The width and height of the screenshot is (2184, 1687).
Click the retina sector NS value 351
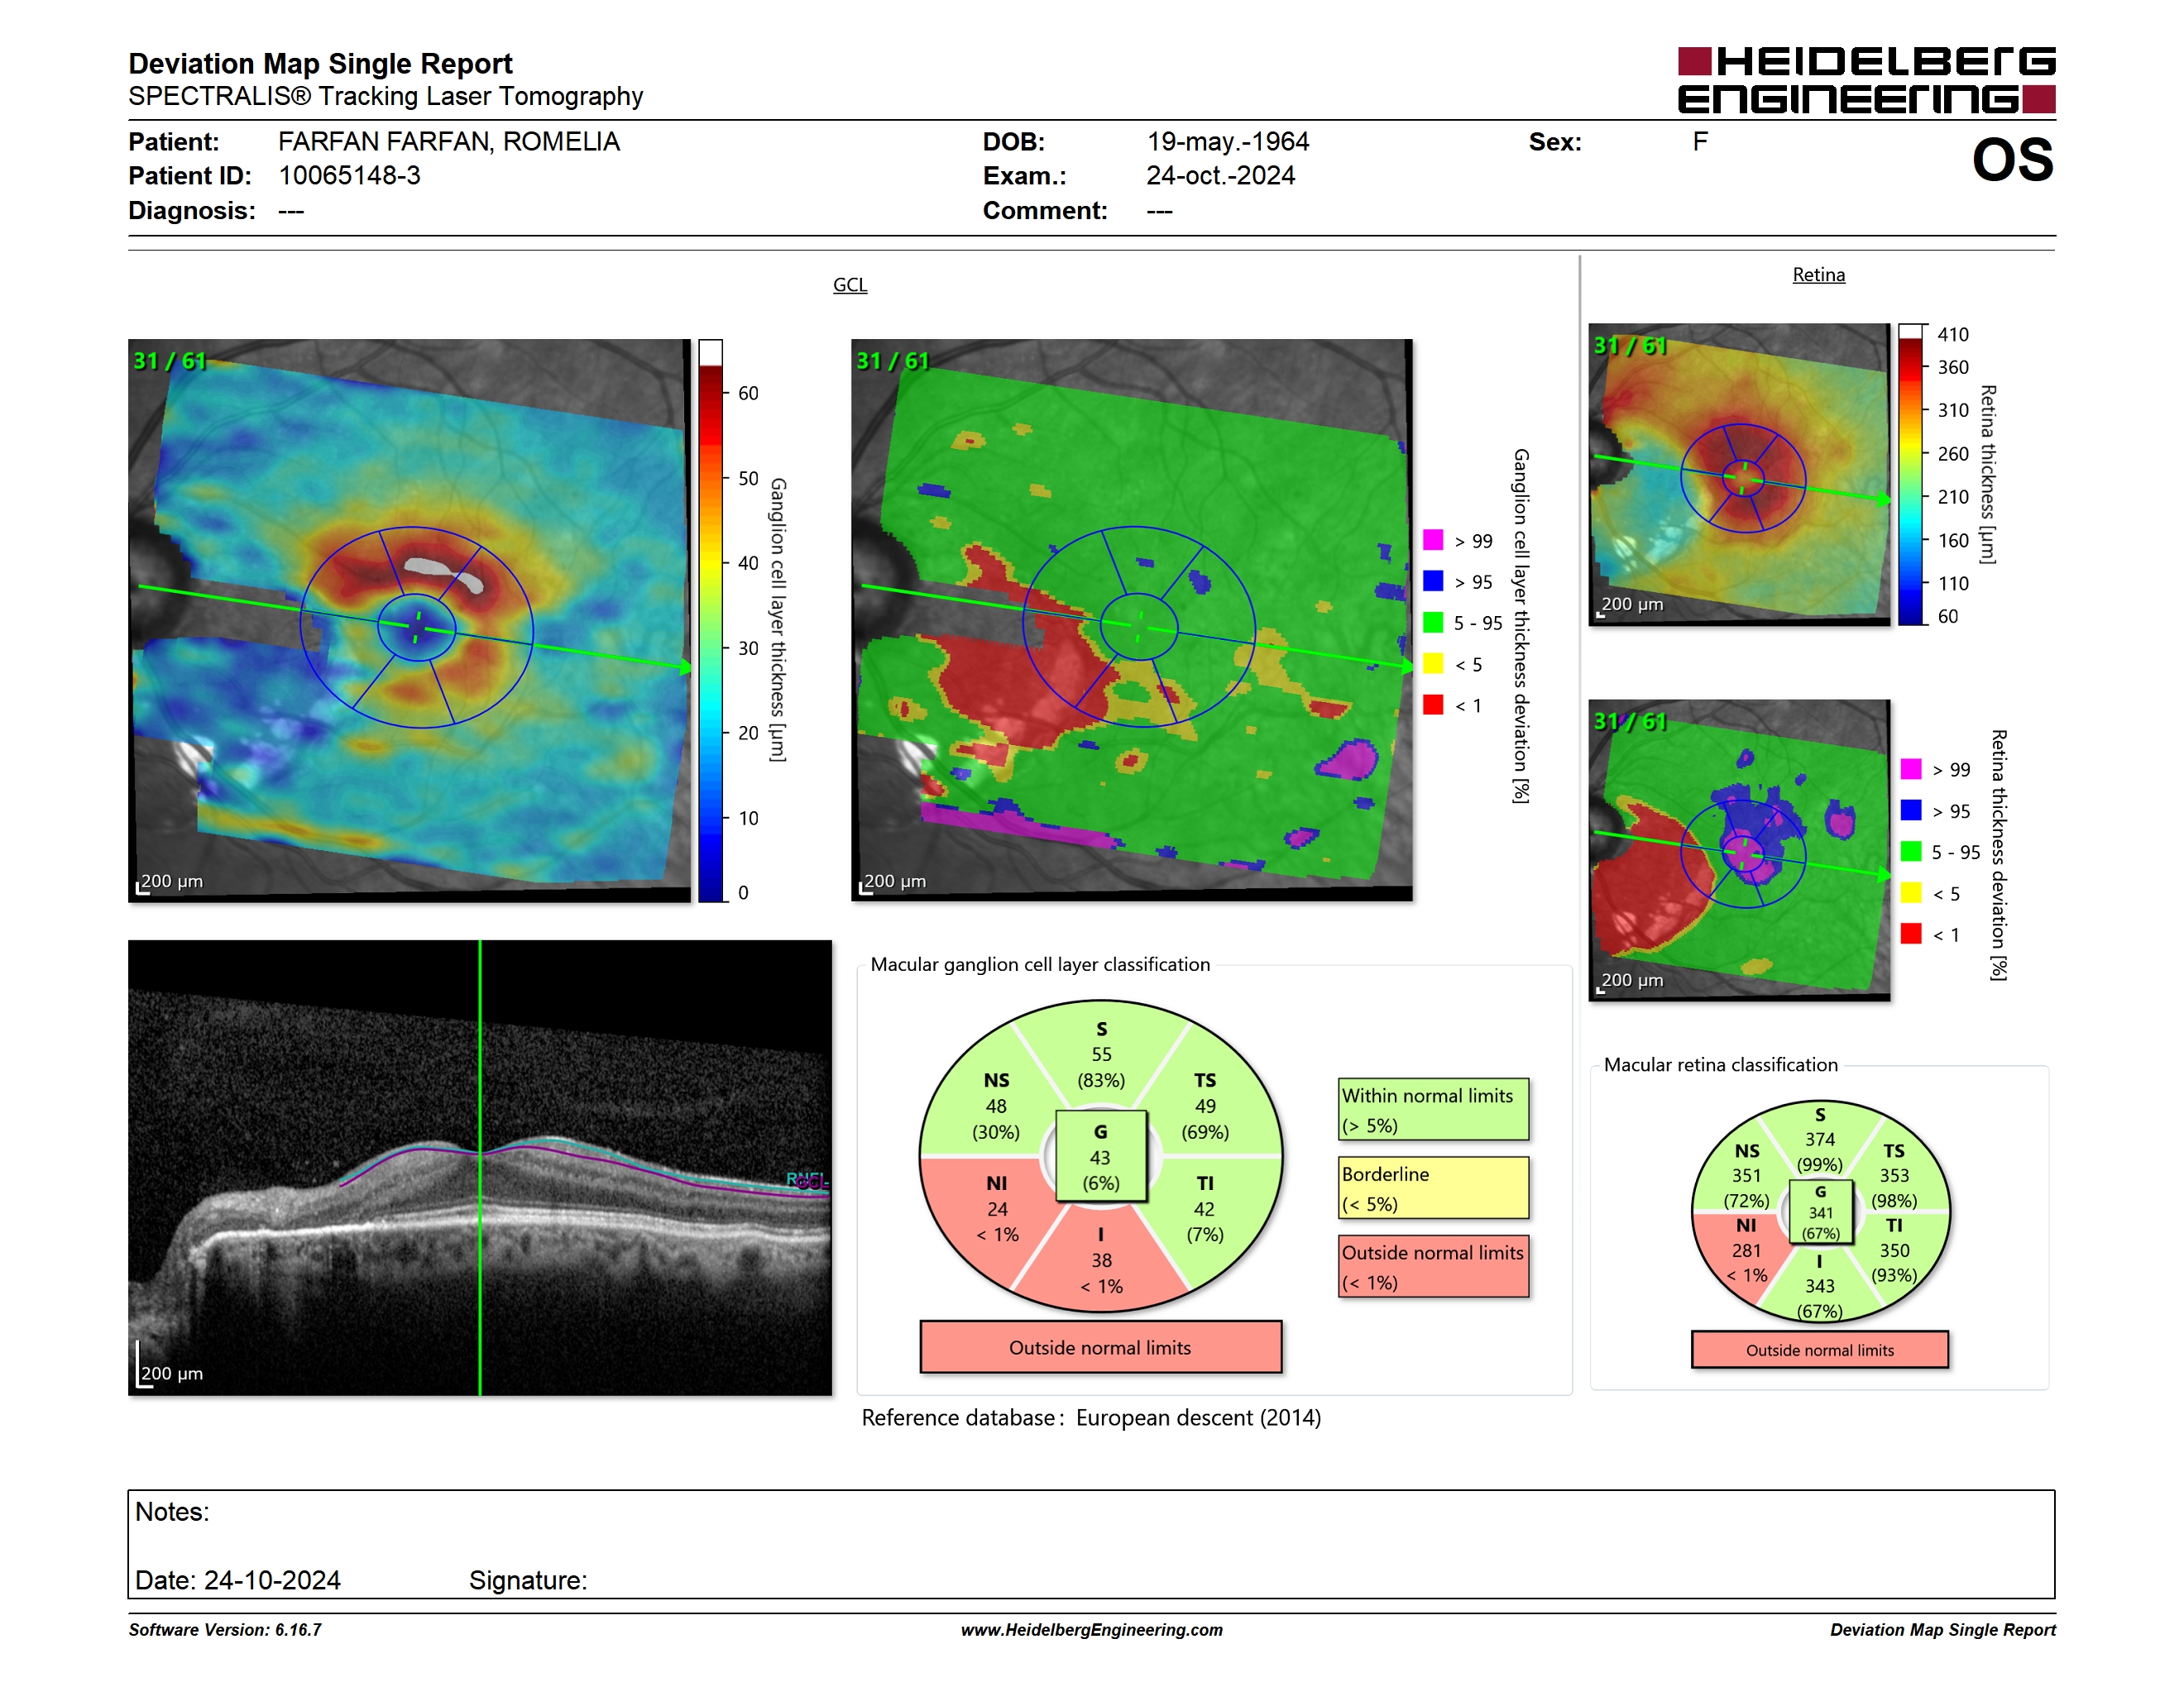1746,1175
